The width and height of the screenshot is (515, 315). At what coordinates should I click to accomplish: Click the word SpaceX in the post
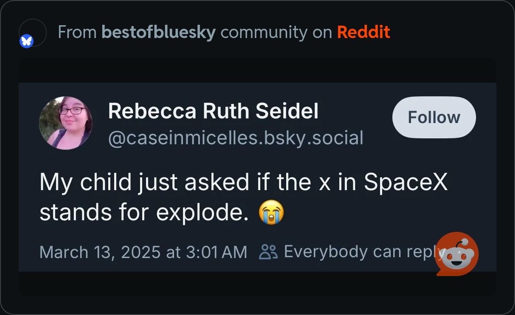(406, 183)
